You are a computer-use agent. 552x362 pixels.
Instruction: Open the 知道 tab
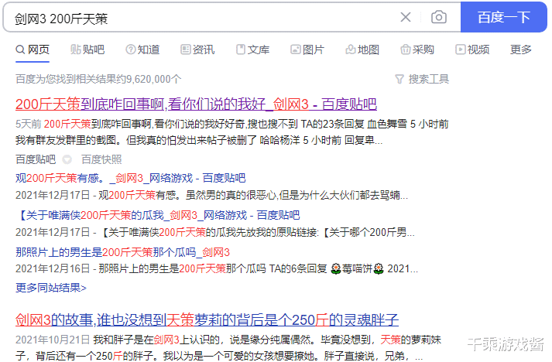tap(142, 50)
